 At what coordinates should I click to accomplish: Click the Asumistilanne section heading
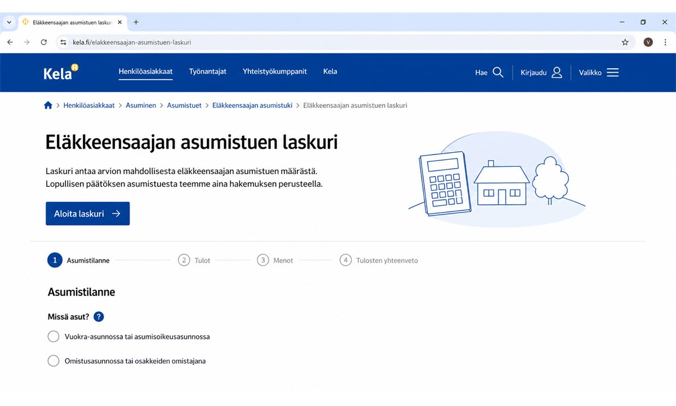pos(82,292)
